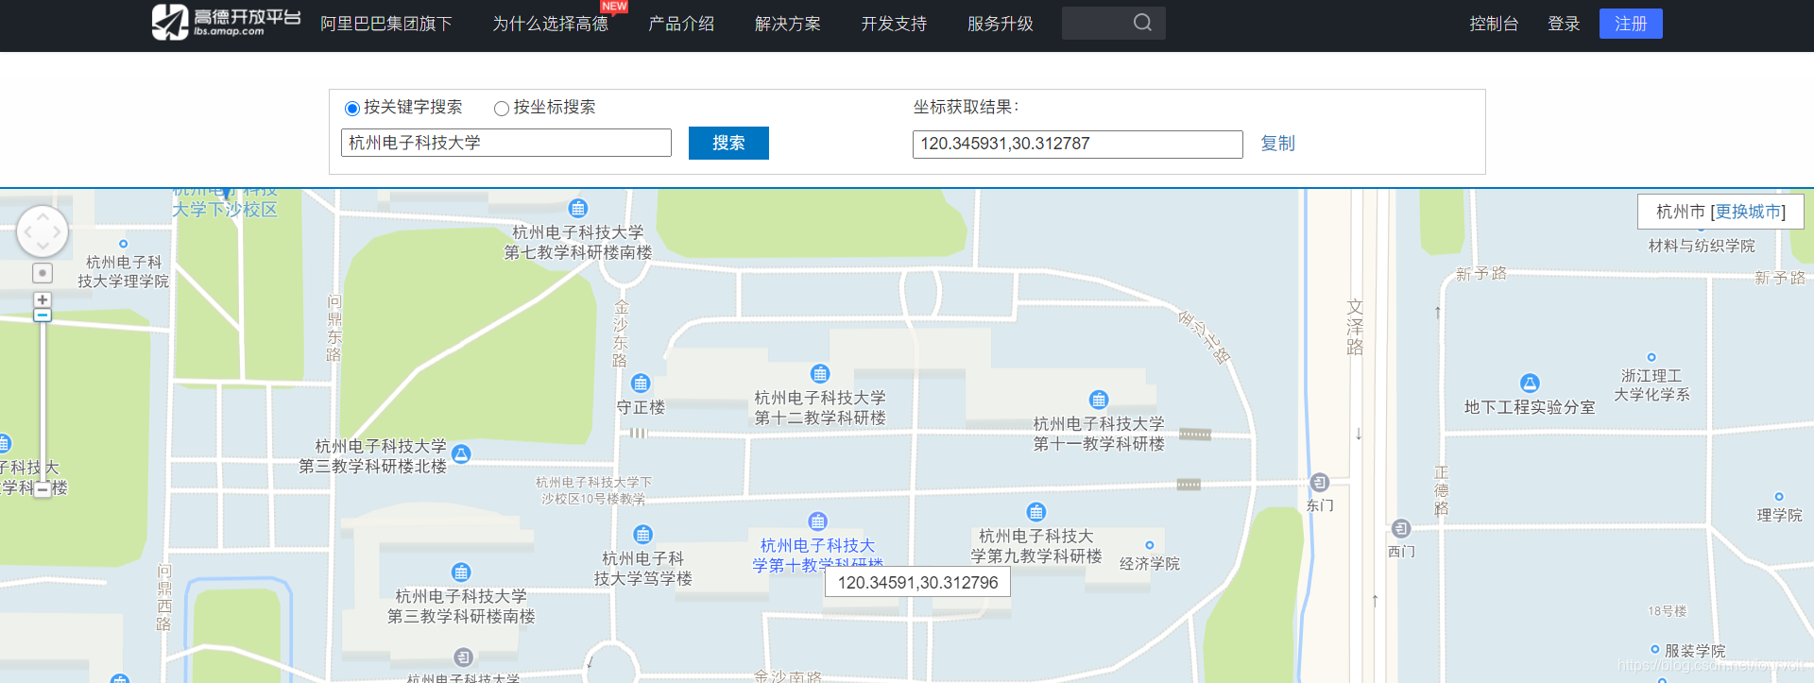Image resolution: width=1814 pixels, height=683 pixels.
Task: Click the 第三教学科研楼北楼 marker icon
Action: click(x=461, y=454)
